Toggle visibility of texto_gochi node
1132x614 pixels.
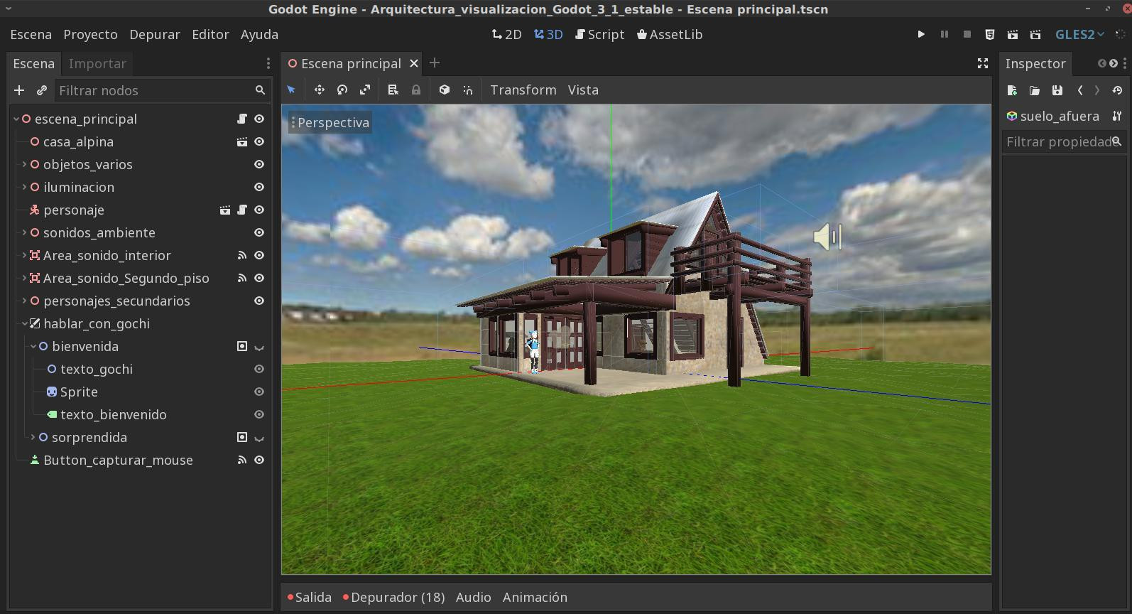pos(259,369)
